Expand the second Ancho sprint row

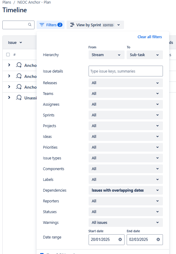coord(9,76)
